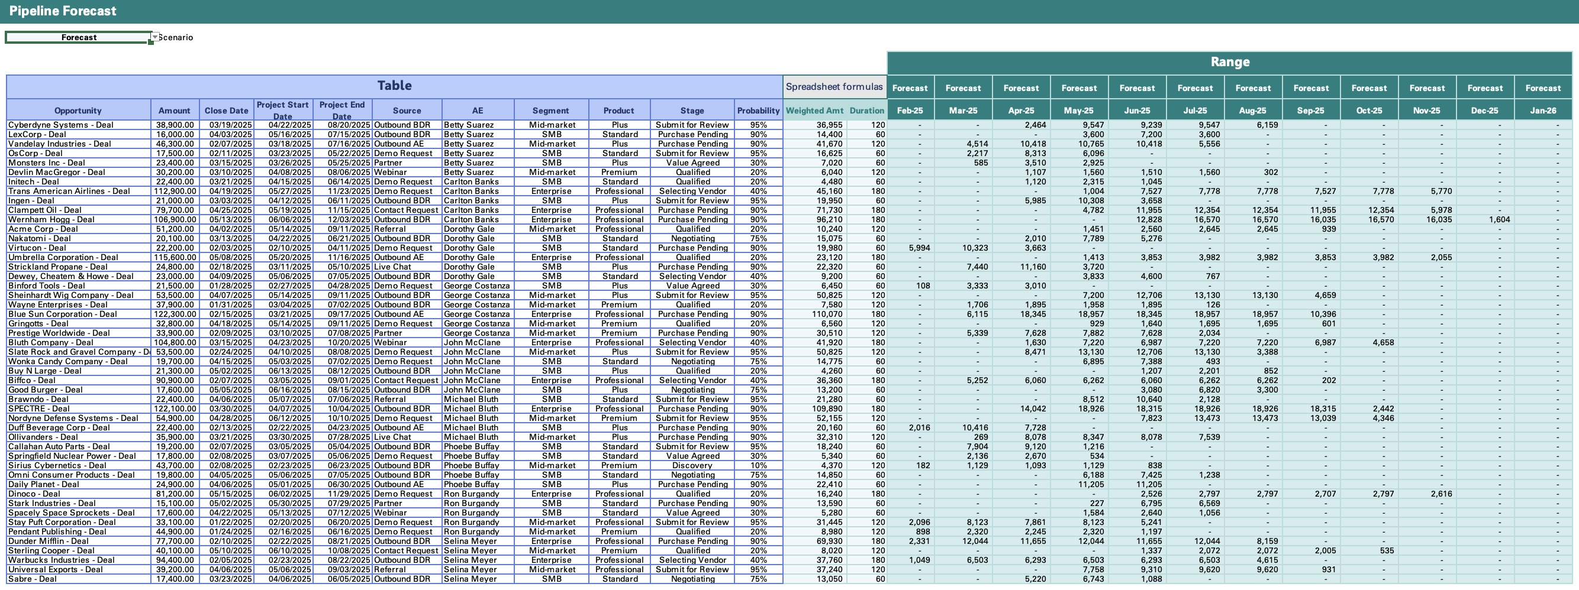
Task: Click Live Chat source in Strickland Propane row
Action: pyautogui.click(x=407, y=267)
